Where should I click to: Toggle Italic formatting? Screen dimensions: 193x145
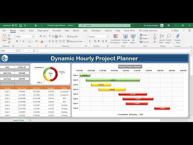pyautogui.click(x=20, y=41)
